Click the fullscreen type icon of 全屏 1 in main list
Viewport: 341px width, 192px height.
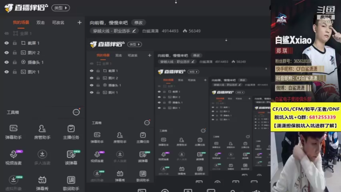[x=15, y=33]
